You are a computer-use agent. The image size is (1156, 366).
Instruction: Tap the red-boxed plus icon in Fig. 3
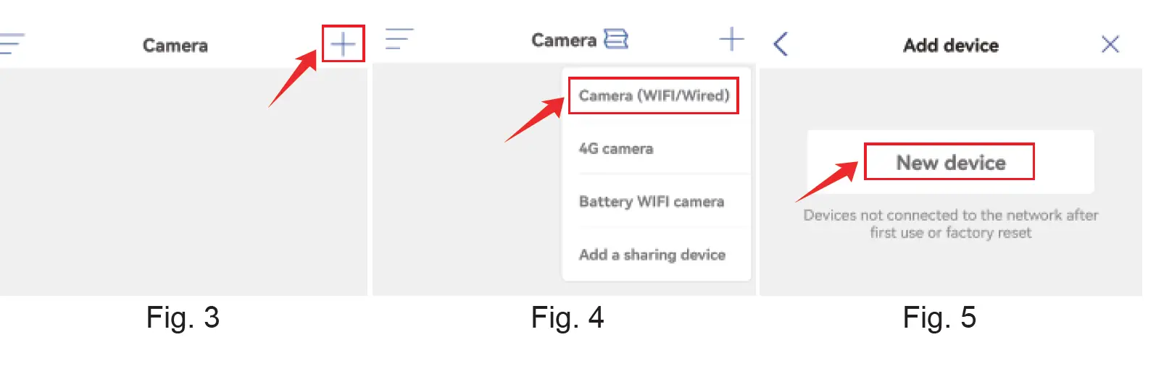343,44
